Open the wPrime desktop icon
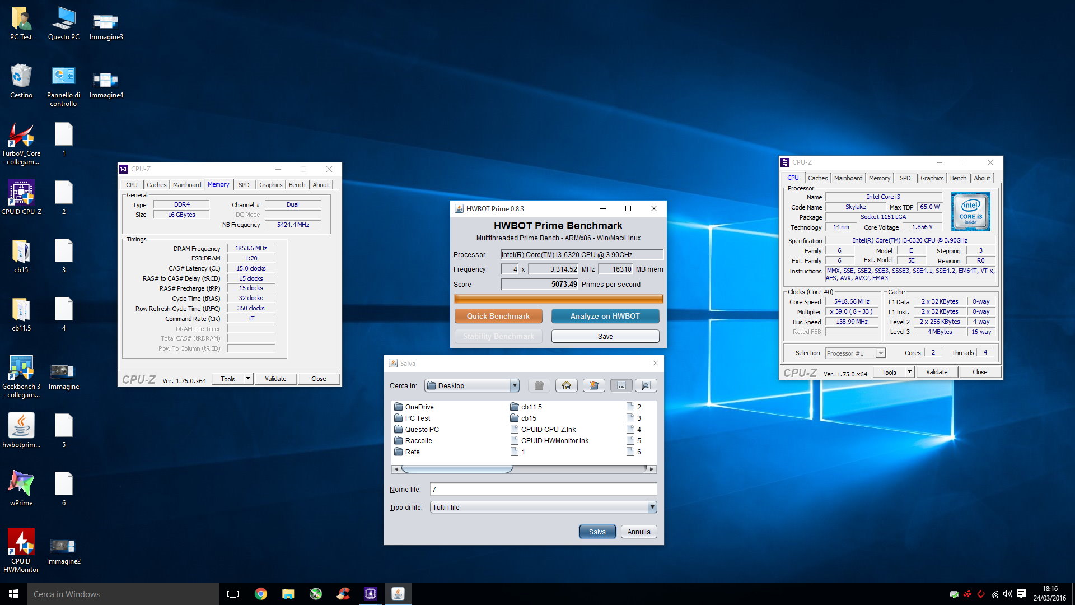This screenshot has width=1075, height=605. (x=21, y=488)
